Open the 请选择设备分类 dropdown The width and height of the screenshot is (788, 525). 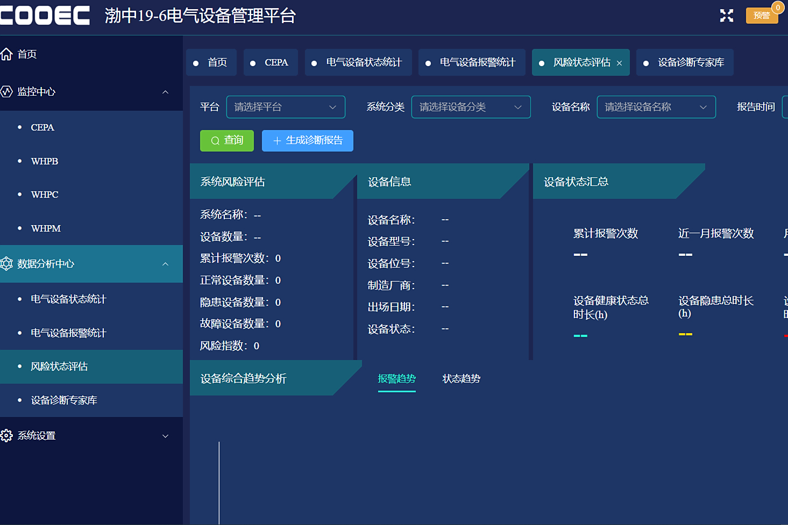tap(471, 107)
